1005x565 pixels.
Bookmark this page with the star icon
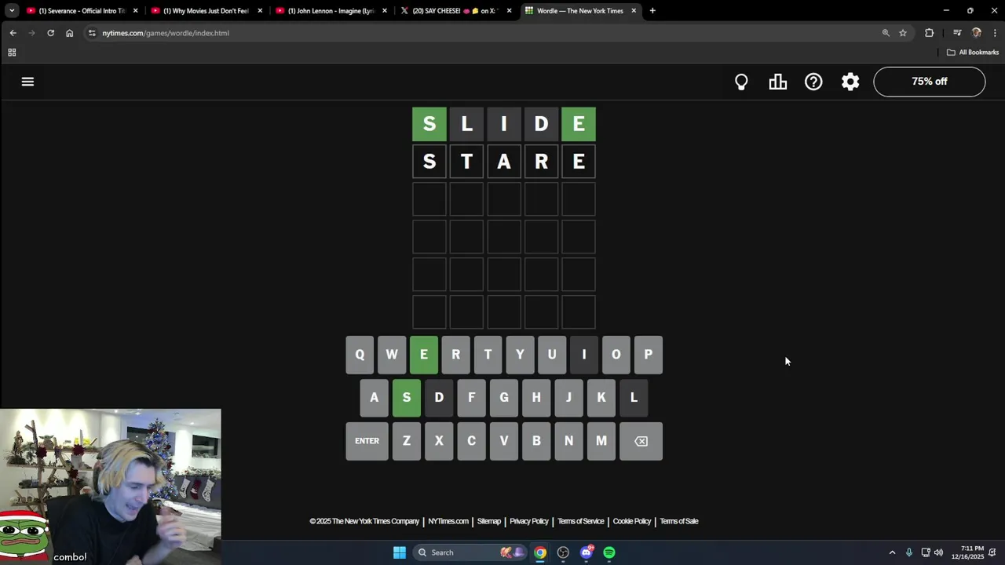pyautogui.click(x=903, y=33)
